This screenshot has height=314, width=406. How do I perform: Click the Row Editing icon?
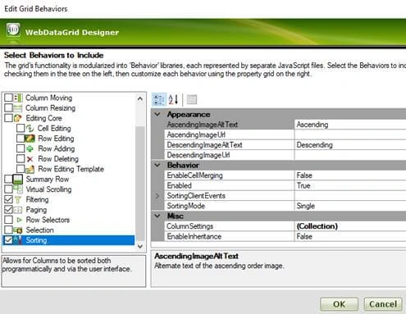[x=30, y=139]
